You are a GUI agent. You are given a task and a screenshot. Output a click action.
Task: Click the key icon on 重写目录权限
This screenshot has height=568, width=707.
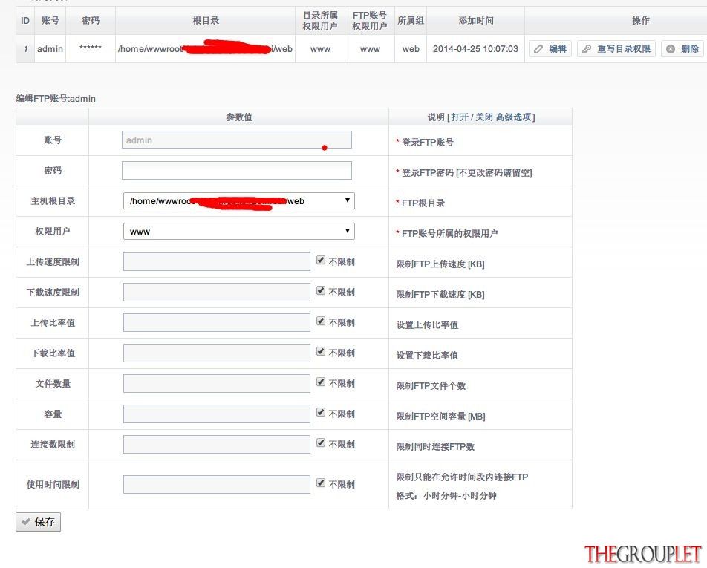[x=587, y=49]
